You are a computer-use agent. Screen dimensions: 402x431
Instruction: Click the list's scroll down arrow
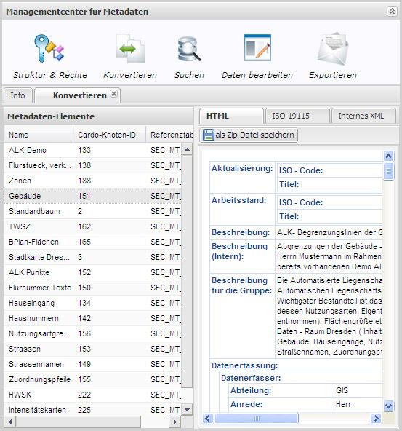(x=187, y=410)
